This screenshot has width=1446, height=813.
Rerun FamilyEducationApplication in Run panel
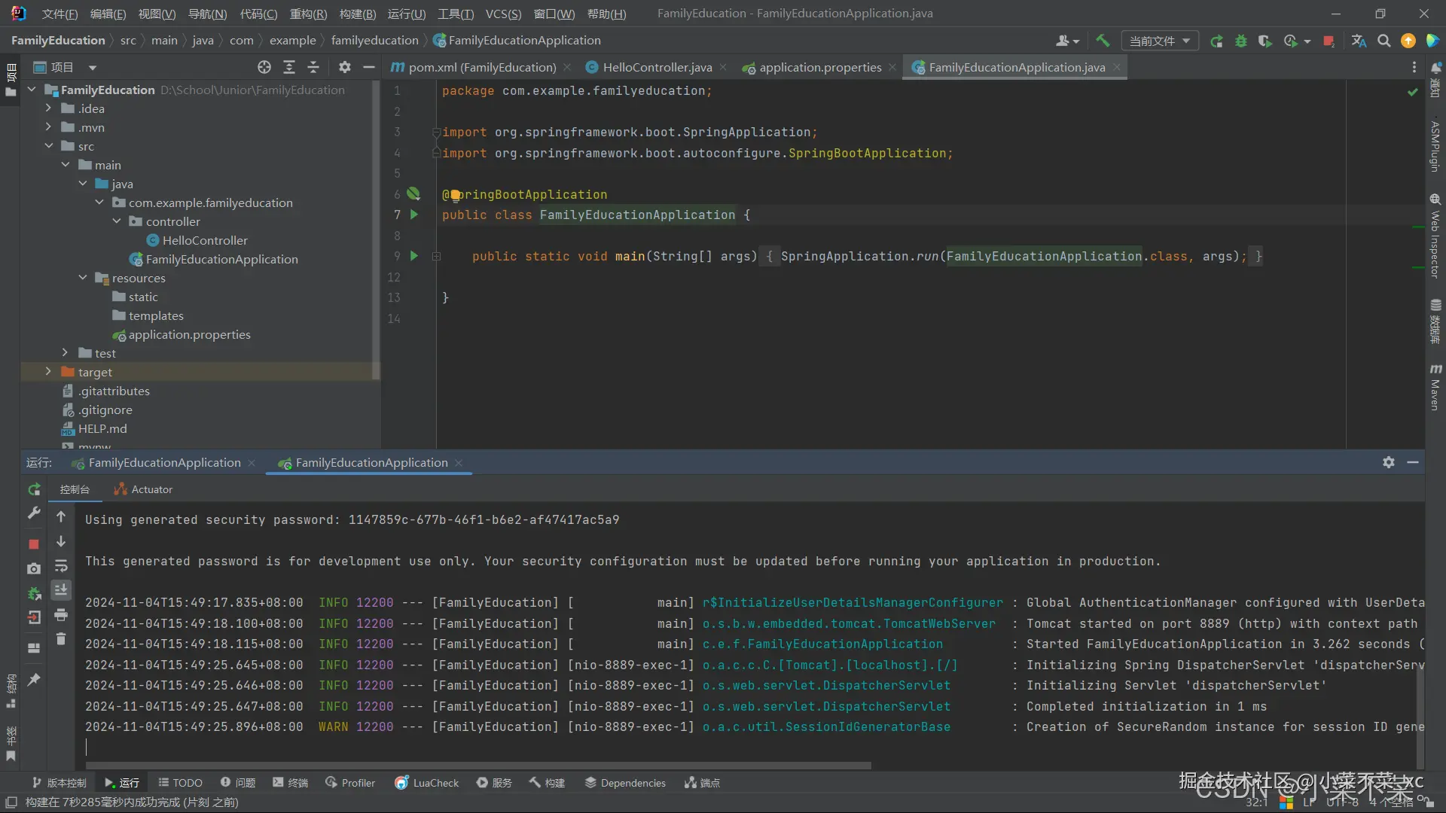point(34,490)
